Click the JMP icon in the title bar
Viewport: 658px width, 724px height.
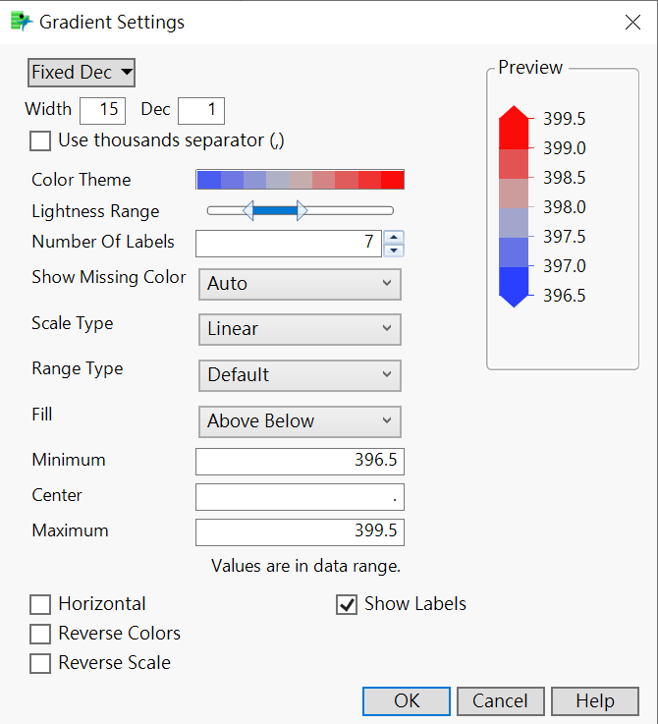[20, 22]
